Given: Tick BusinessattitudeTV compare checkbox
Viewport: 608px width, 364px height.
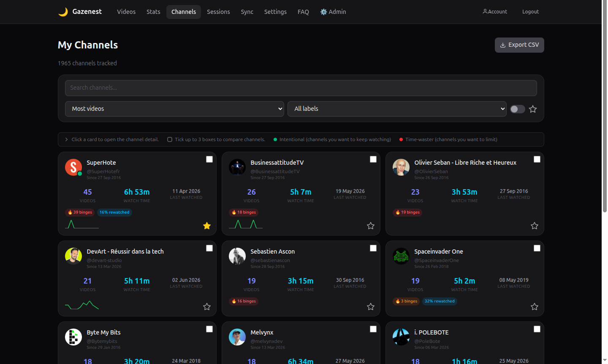Looking at the screenshot, I should 373,159.
